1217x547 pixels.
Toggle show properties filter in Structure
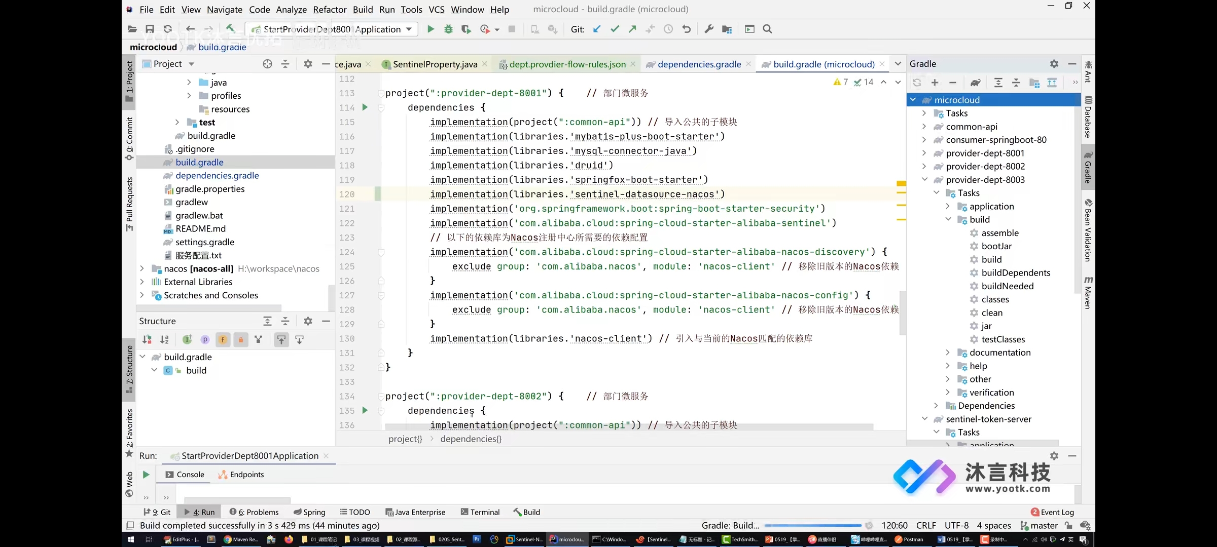coord(205,340)
